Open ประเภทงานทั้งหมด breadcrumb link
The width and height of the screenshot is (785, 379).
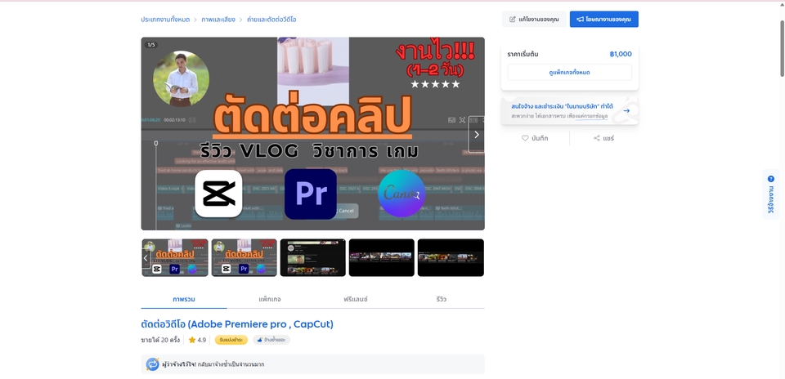(165, 19)
